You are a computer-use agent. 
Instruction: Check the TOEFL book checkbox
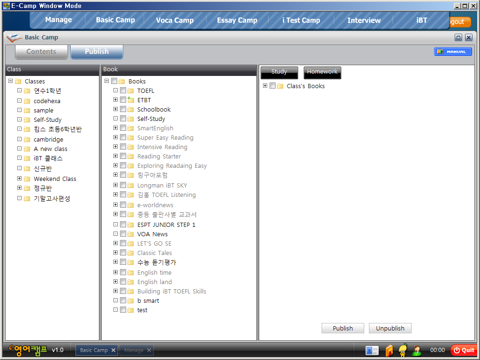[123, 90]
